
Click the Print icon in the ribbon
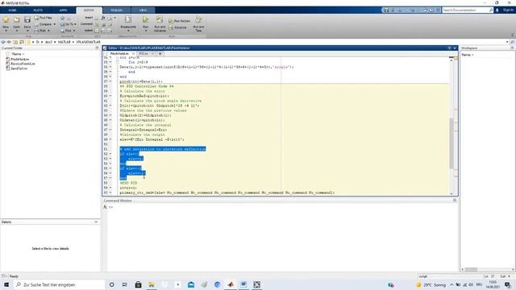point(37,31)
